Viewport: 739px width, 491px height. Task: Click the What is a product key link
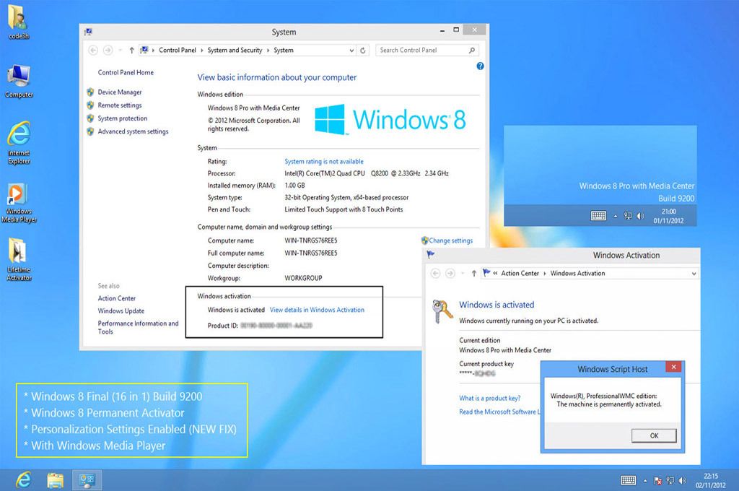(490, 398)
